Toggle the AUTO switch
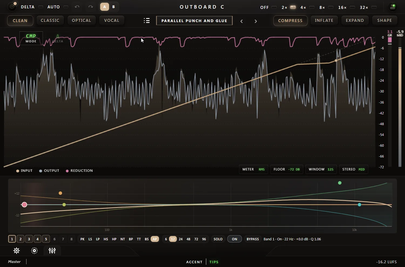The width and height of the screenshot is (405, 267). (66, 7)
